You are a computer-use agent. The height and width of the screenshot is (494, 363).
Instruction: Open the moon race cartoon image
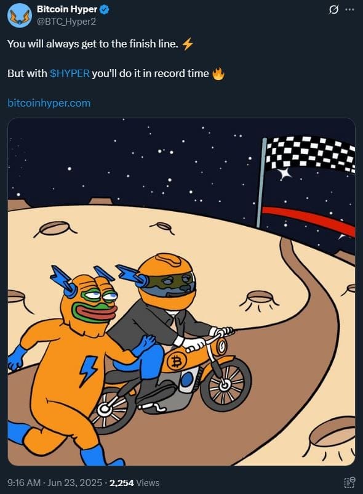[x=181, y=292]
